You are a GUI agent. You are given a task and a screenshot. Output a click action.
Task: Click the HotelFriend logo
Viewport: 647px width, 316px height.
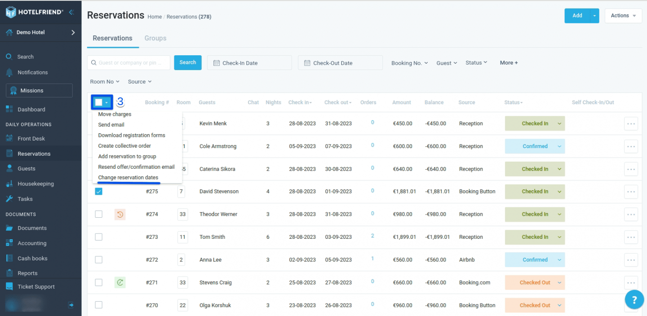pyautogui.click(x=34, y=12)
